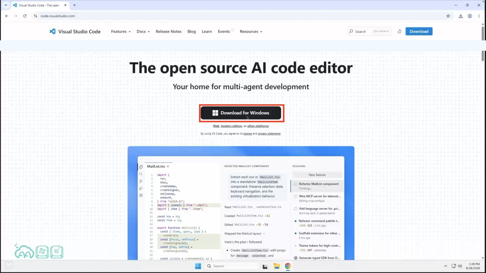
Task: Bookmark this page with the star icon
Action: pyautogui.click(x=448, y=16)
